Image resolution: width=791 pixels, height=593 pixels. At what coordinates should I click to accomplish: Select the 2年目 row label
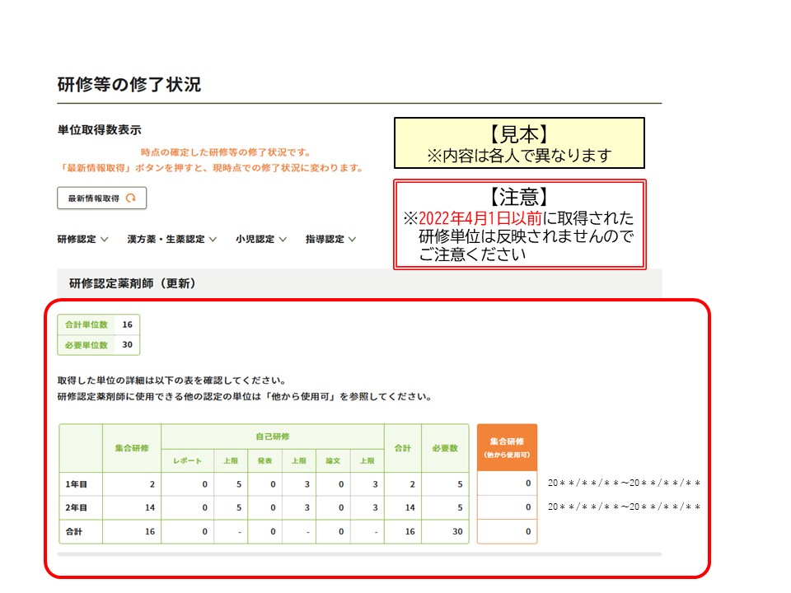80,507
